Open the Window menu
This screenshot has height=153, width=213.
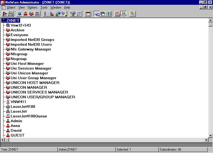[56, 7]
